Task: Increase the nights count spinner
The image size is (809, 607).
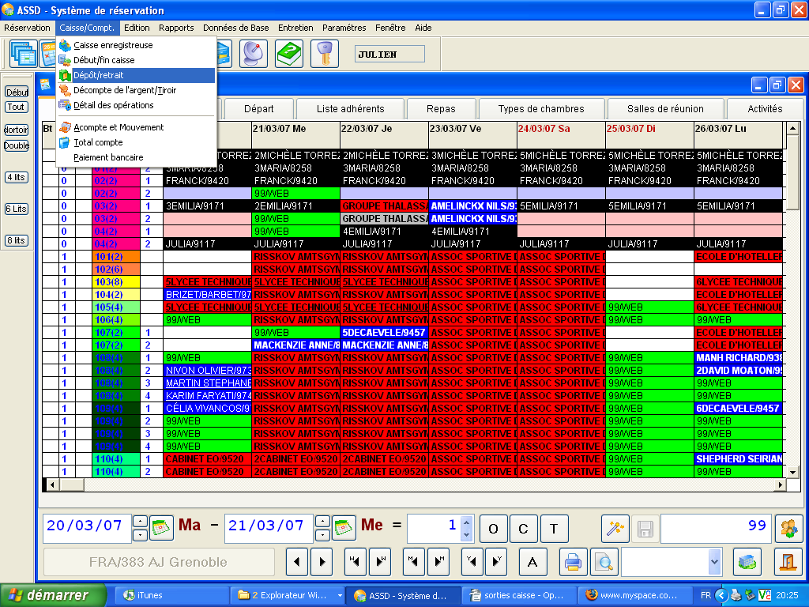Action: pos(466,522)
